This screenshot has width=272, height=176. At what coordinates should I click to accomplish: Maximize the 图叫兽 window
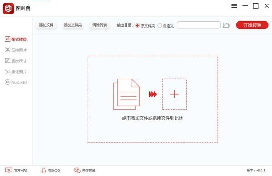(256, 6)
